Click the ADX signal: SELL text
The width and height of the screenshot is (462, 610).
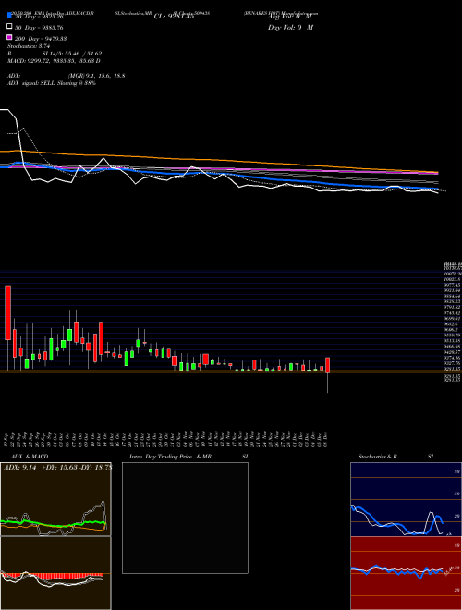click(x=52, y=83)
